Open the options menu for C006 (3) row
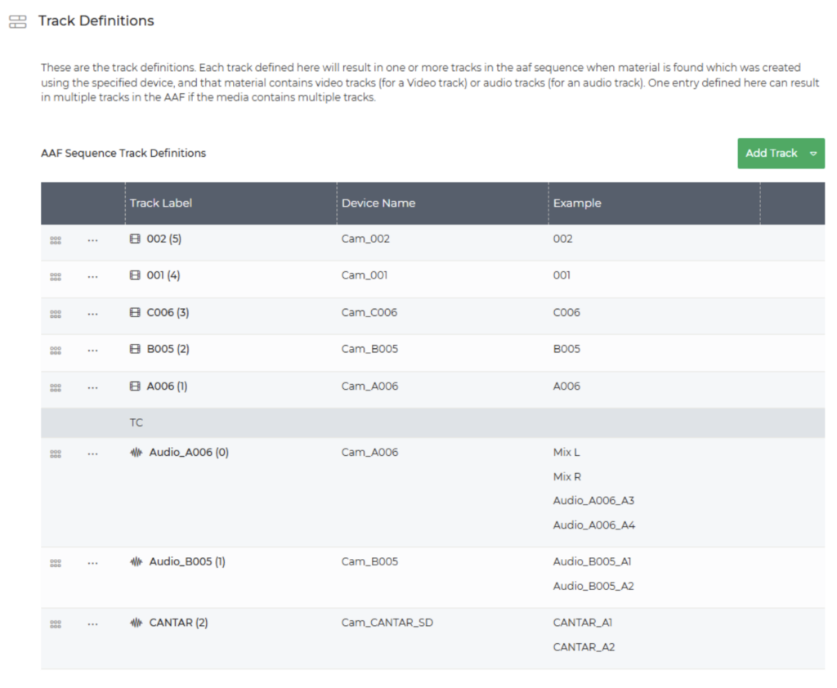The height and width of the screenshot is (688, 837). 93,314
